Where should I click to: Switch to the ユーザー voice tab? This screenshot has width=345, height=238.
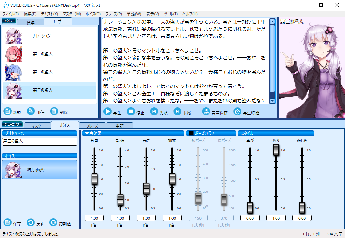(58, 22)
